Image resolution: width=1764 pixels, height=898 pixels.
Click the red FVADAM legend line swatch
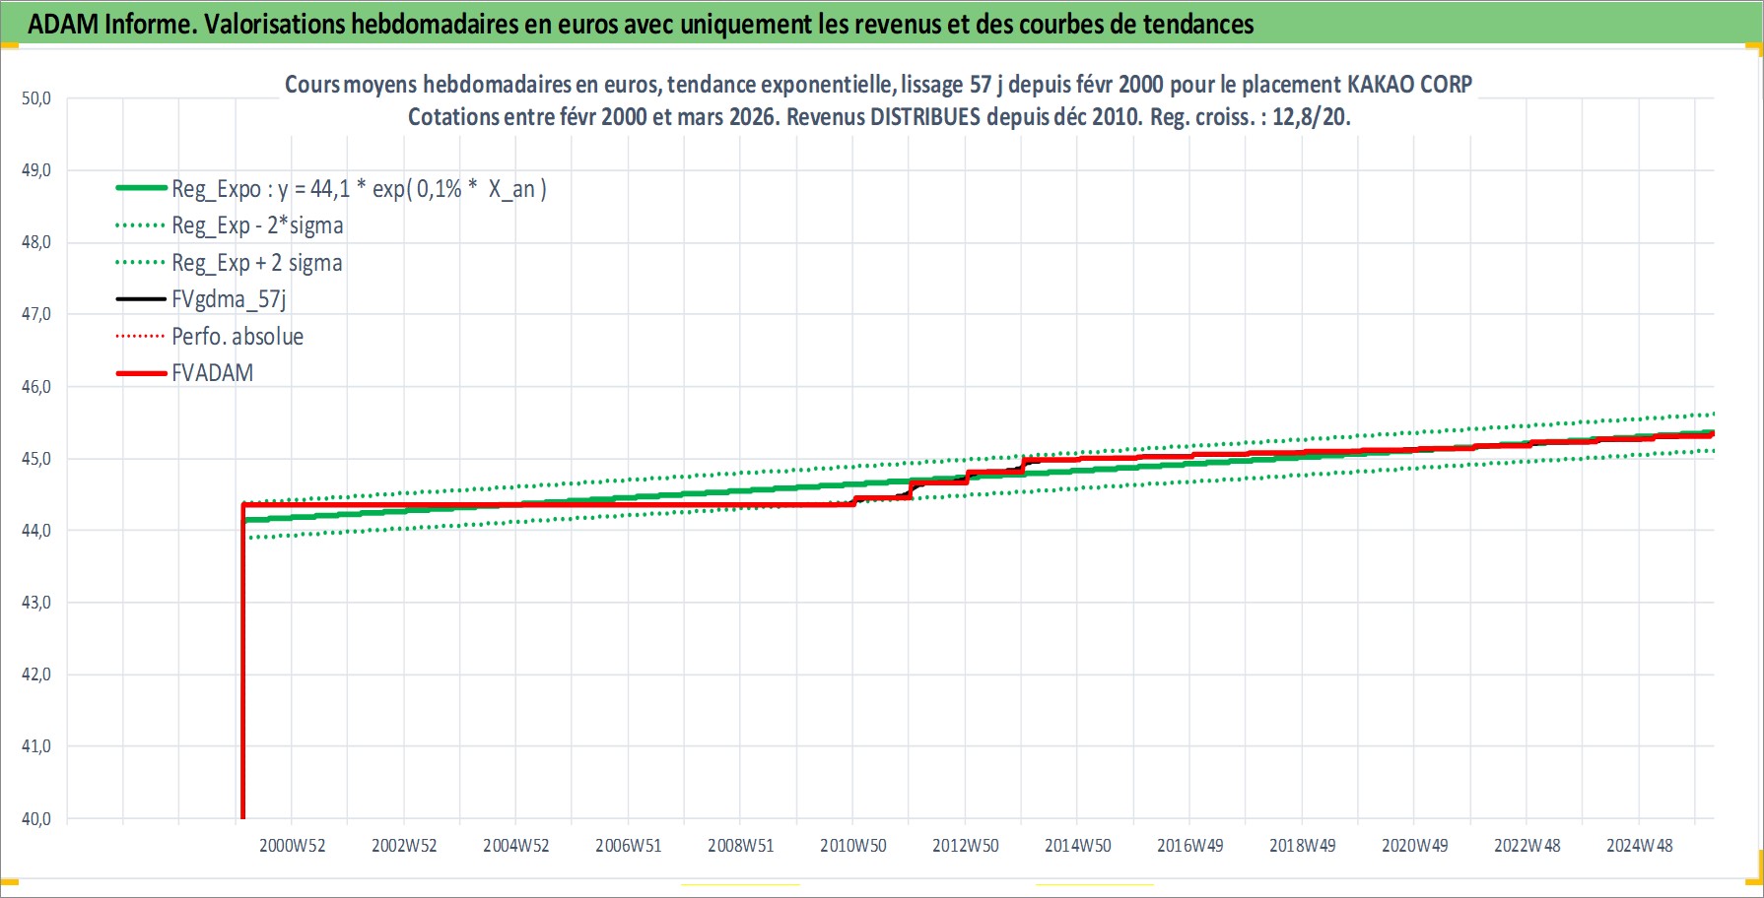coord(141,373)
